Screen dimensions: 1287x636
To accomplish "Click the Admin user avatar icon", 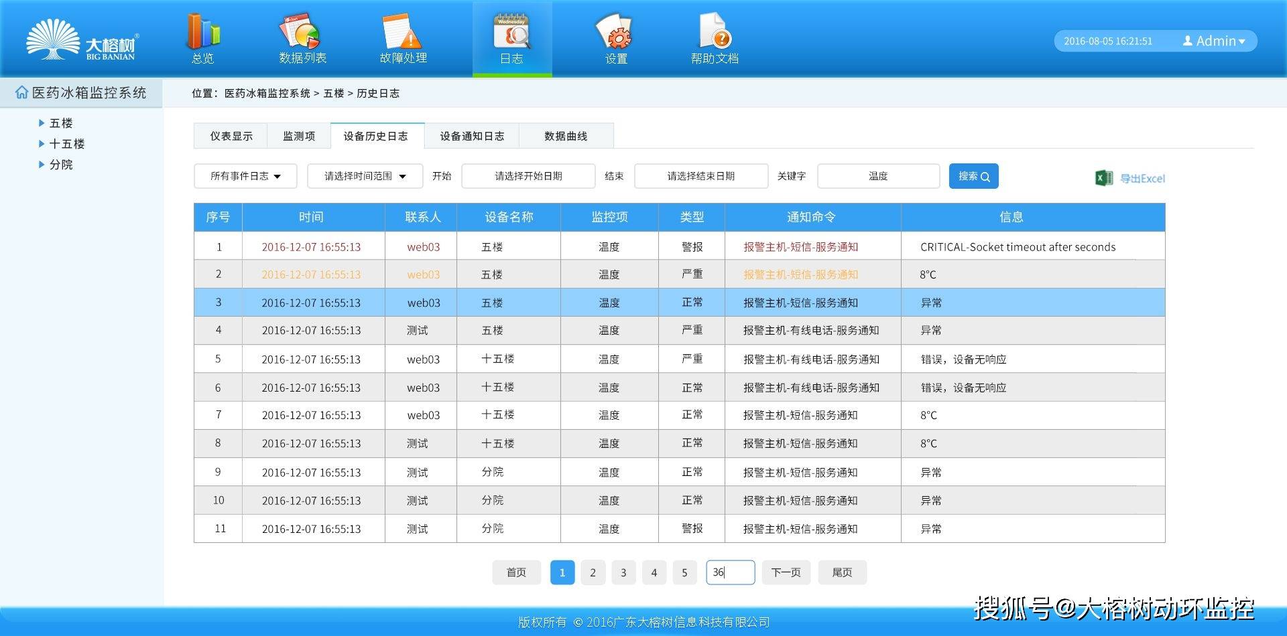I will coord(1188,41).
